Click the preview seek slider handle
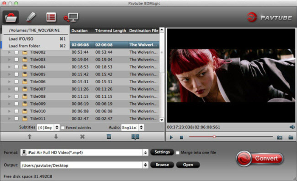This screenshot has width=297, height=181. [214, 137]
